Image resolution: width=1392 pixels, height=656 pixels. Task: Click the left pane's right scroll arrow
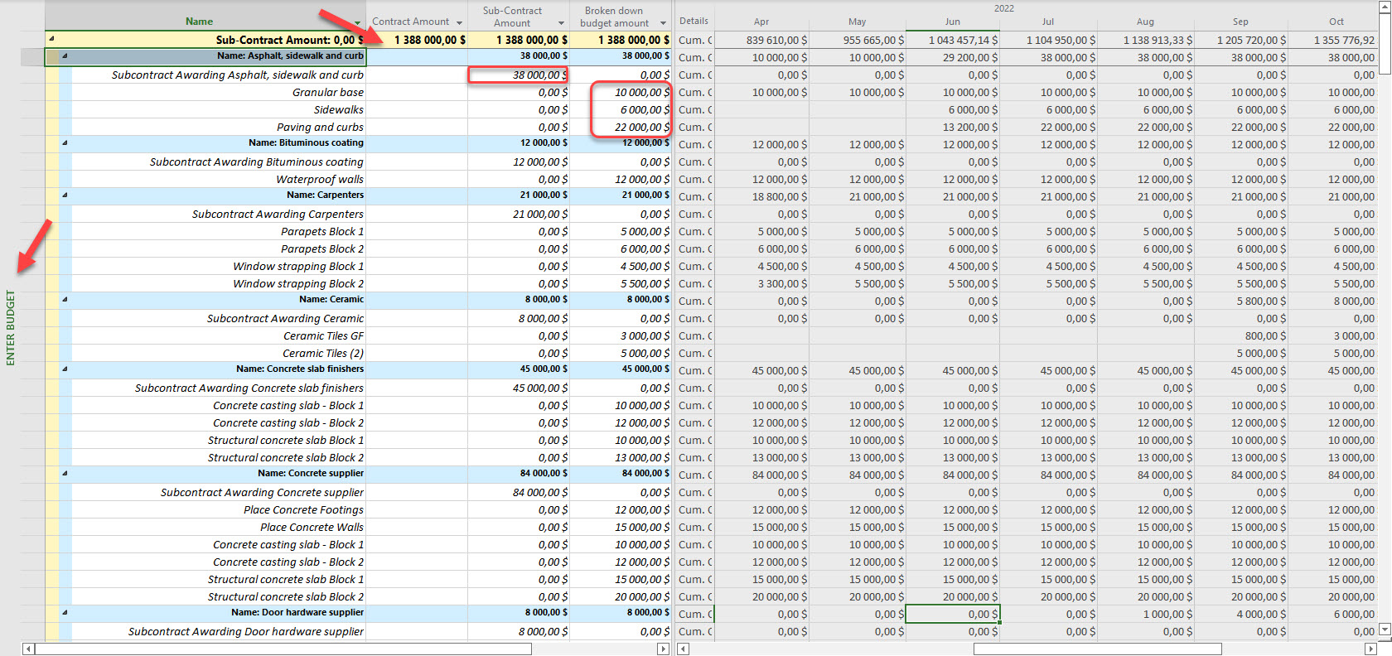click(663, 649)
